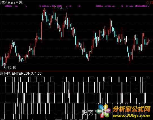This screenshot has width=153, height=120.
Task: Click the 深发展A stock name title
Action: point(7,3)
